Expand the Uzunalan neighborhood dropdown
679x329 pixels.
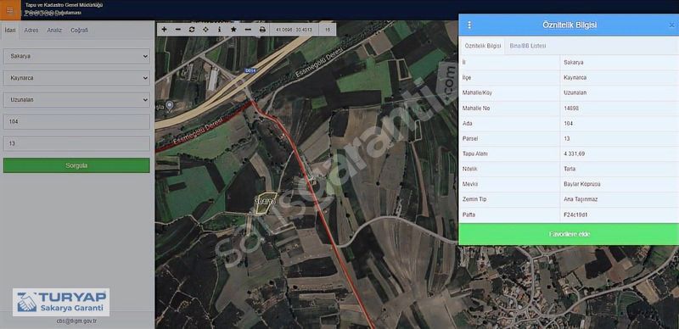[x=76, y=99]
